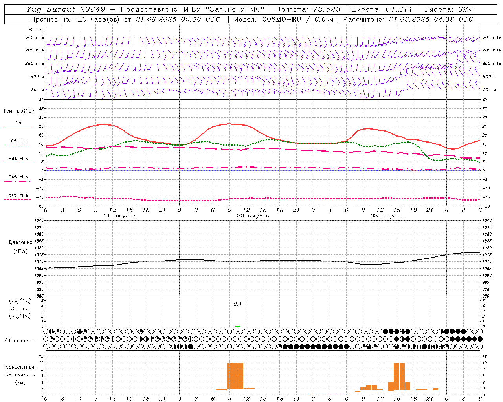Click the solid red line sample under "2м" legend
The image size is (503, 402).
(x=18, y=127)
